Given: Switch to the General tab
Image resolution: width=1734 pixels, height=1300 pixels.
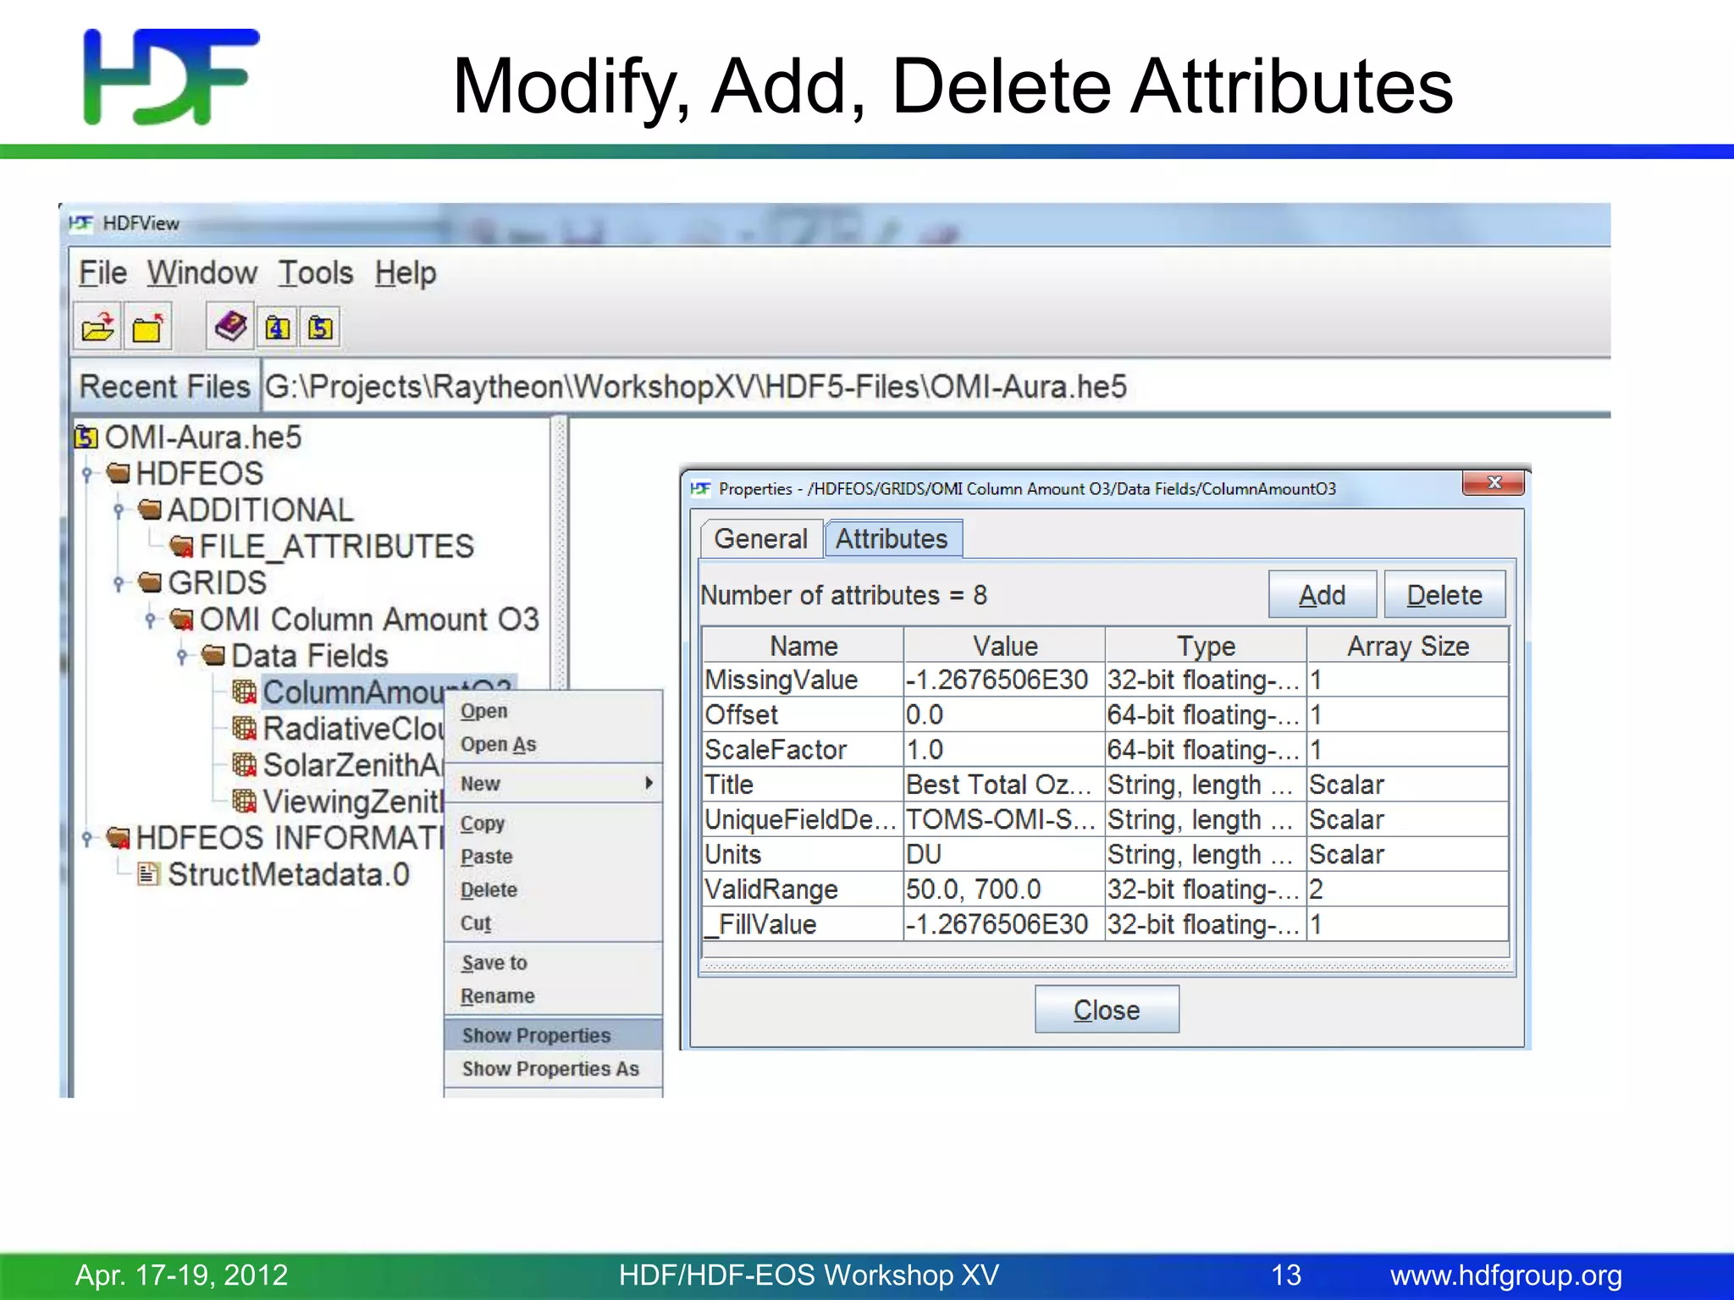Looking at the screenshot, I should 760,539.
